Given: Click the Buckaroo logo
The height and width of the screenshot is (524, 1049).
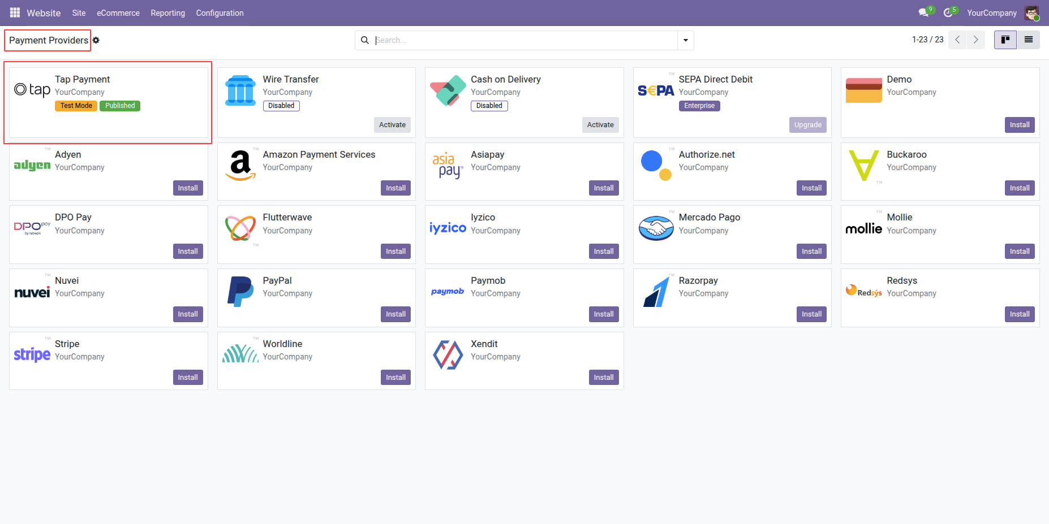Looking at the screenshot, I should pos(864,165).
